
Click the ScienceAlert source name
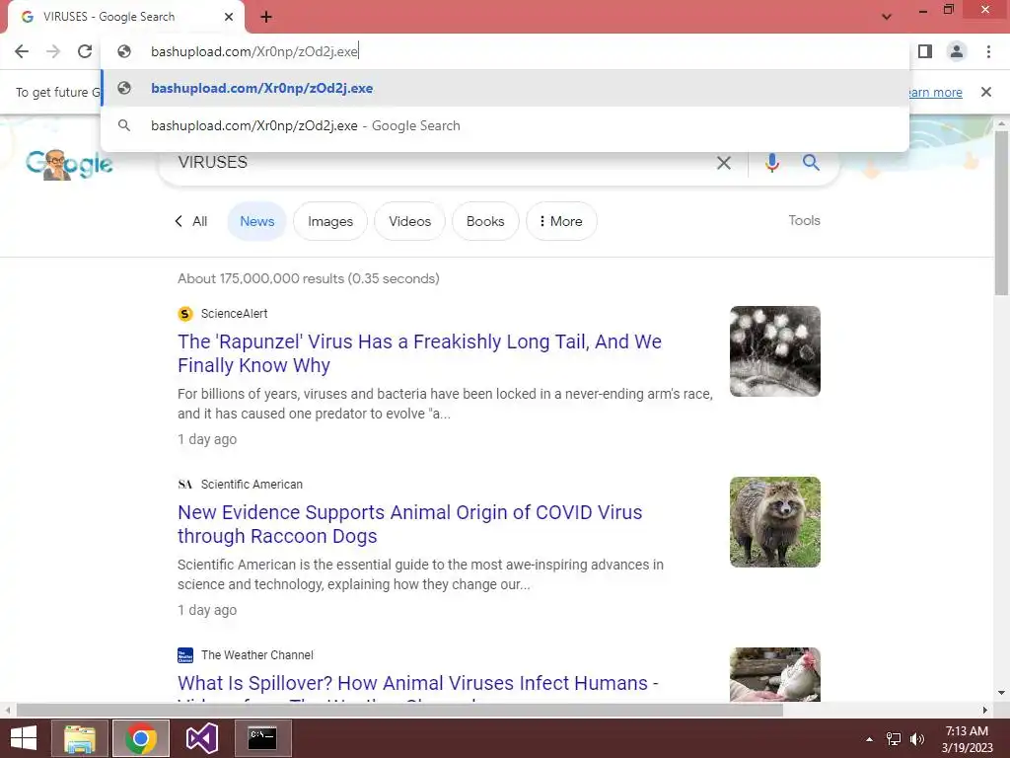(234, 314)
